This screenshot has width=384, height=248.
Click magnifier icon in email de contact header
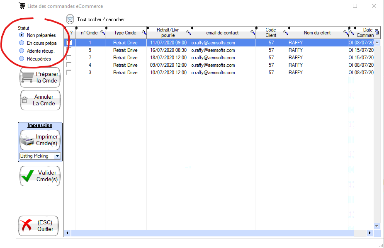(x=252, y=32)
